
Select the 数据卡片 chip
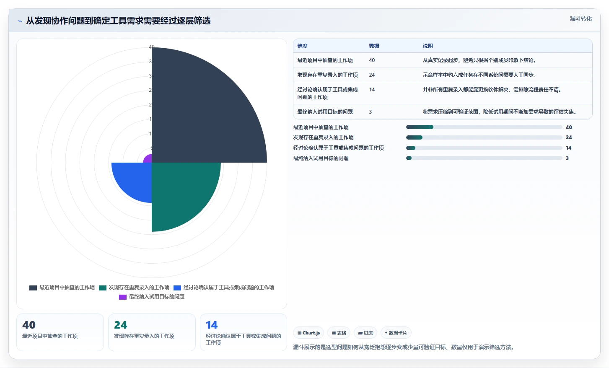(x=396, y=333)
